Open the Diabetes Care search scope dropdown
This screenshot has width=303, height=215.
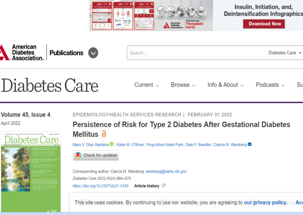click(x=285, y=53)
